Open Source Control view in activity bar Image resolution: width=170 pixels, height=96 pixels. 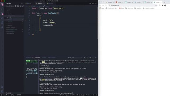[2, 14]
